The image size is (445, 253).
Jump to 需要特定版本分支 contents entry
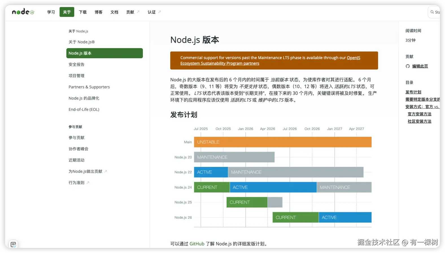click(x=423, y=99)
